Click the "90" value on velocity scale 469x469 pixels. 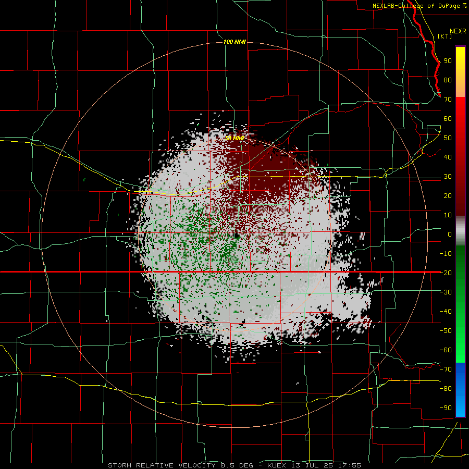pos(448,61)
